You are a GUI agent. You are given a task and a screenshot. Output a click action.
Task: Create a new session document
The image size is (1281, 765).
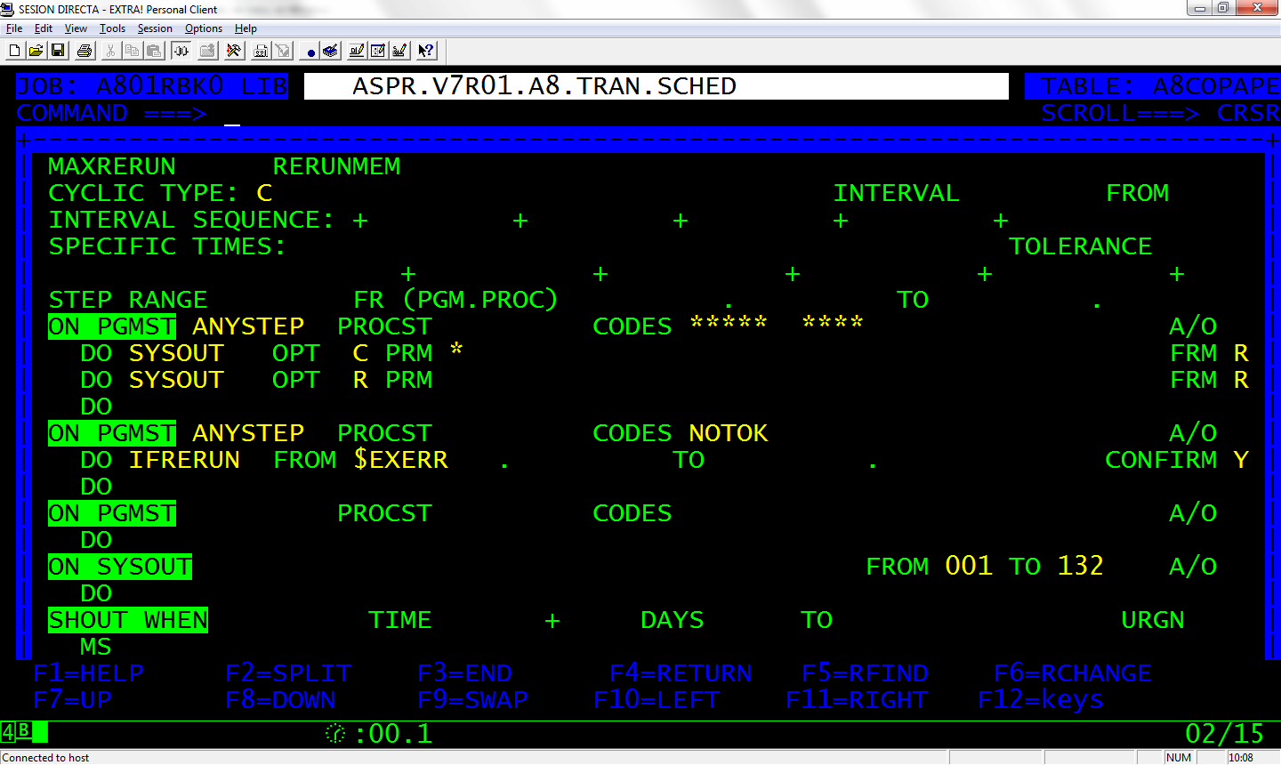pos(13,51)
